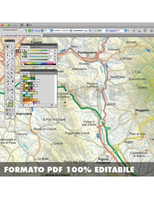Select the Pen tool
Image resolution: width=154 pixels, height=199 pixels.
pos(7,54)
